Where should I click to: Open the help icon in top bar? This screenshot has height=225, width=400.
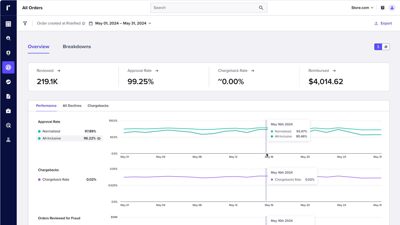click(x=382, y=8)
